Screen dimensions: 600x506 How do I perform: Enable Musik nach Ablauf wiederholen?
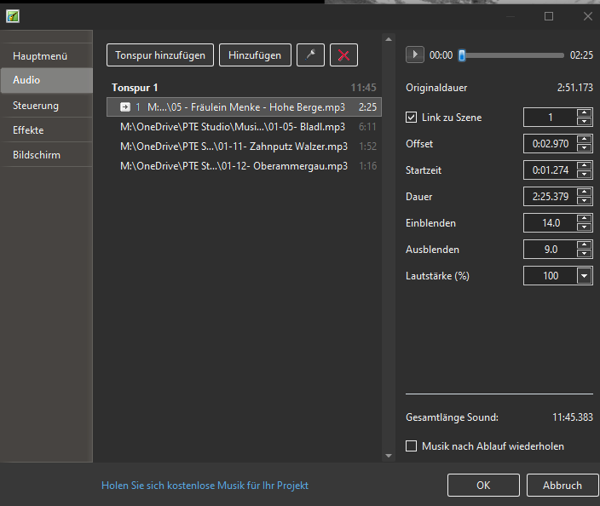412,446
